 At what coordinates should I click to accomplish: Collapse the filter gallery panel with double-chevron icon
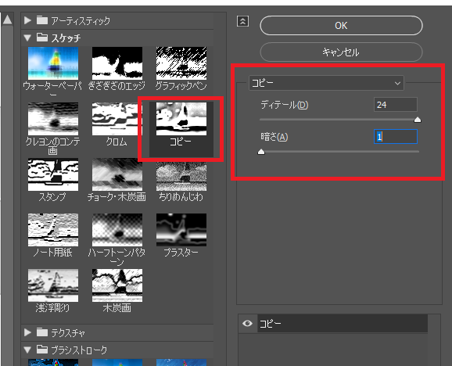tap(242, 21)
